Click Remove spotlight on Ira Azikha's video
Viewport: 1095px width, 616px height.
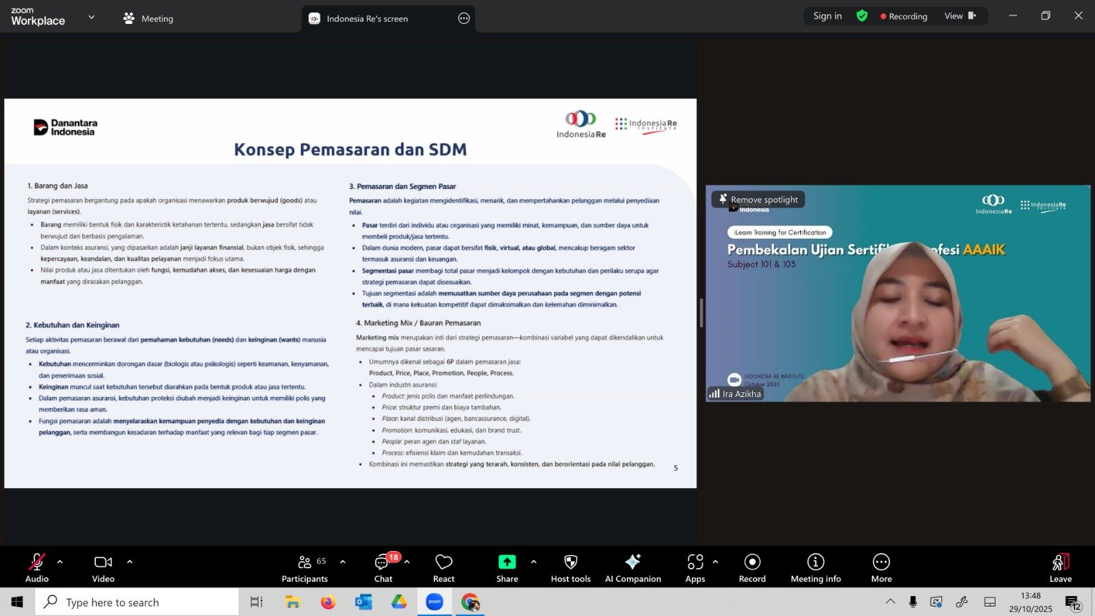[x=758, y=200]
